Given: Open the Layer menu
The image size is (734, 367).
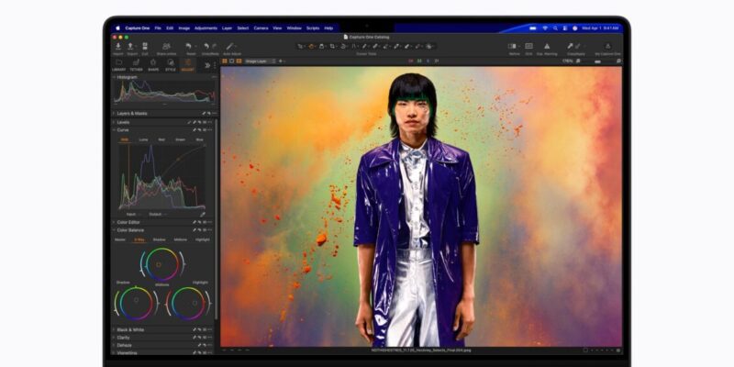Looking at the screenshot, I should click(x=227, y=28).
